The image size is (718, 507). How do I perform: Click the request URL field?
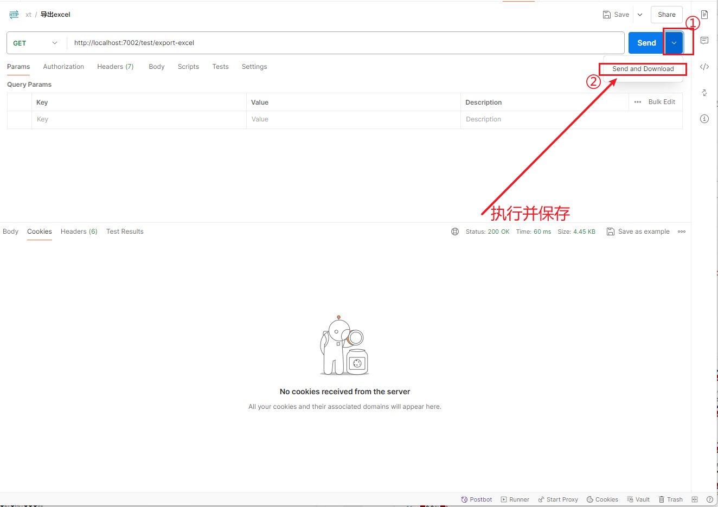[345, 43]
